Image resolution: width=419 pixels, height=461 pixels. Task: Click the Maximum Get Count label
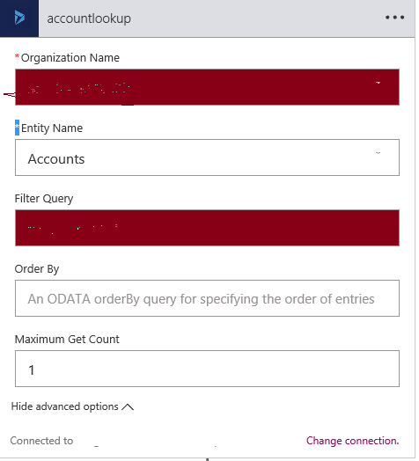point(67,340)
